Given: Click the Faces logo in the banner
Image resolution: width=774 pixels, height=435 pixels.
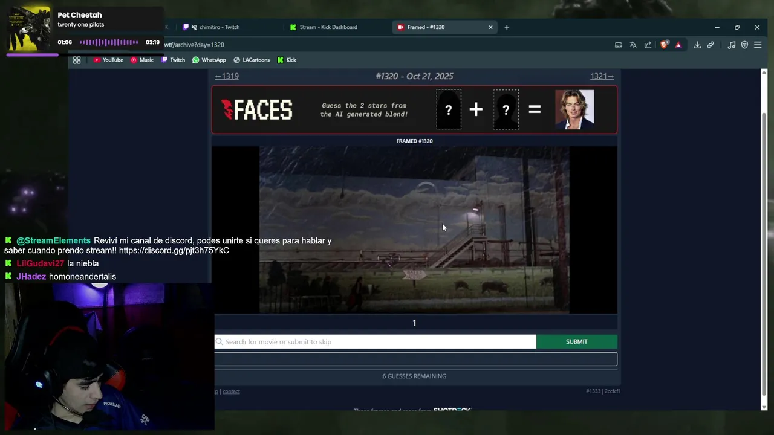Looking at the screenshot, I should (x=257, y=109).
